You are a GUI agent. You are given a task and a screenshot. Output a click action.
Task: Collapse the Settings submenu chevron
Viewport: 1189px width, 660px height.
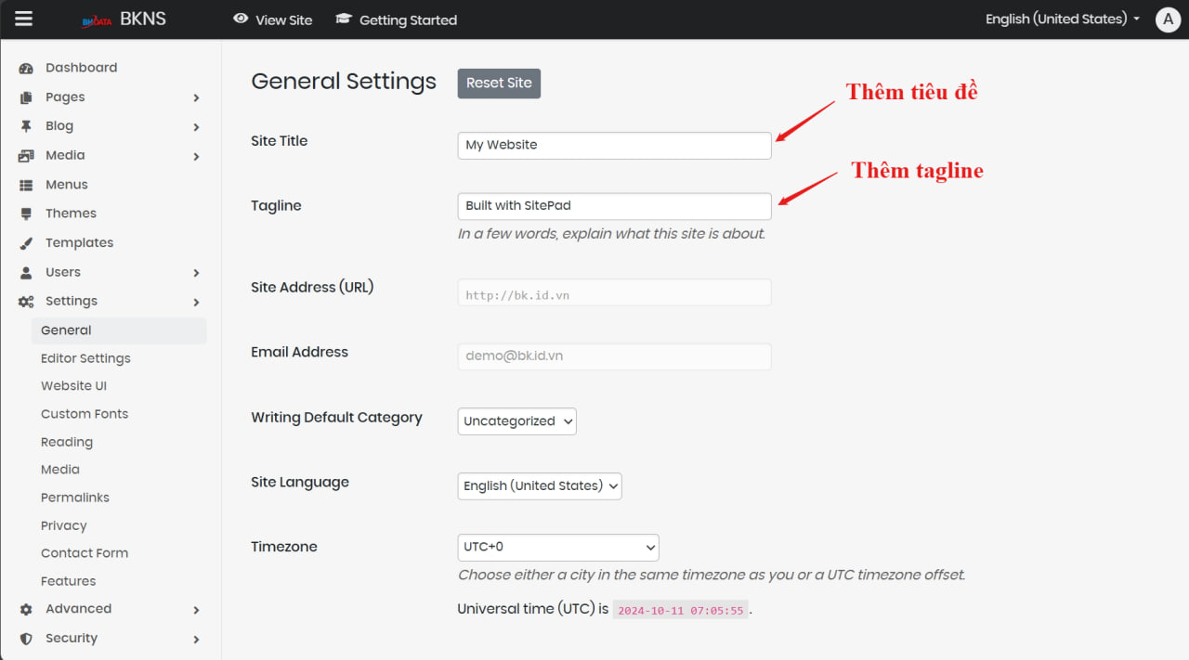click(x=196, y=303)
